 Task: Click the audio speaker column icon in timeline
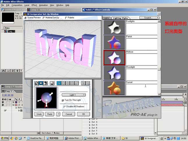[5, 99]
